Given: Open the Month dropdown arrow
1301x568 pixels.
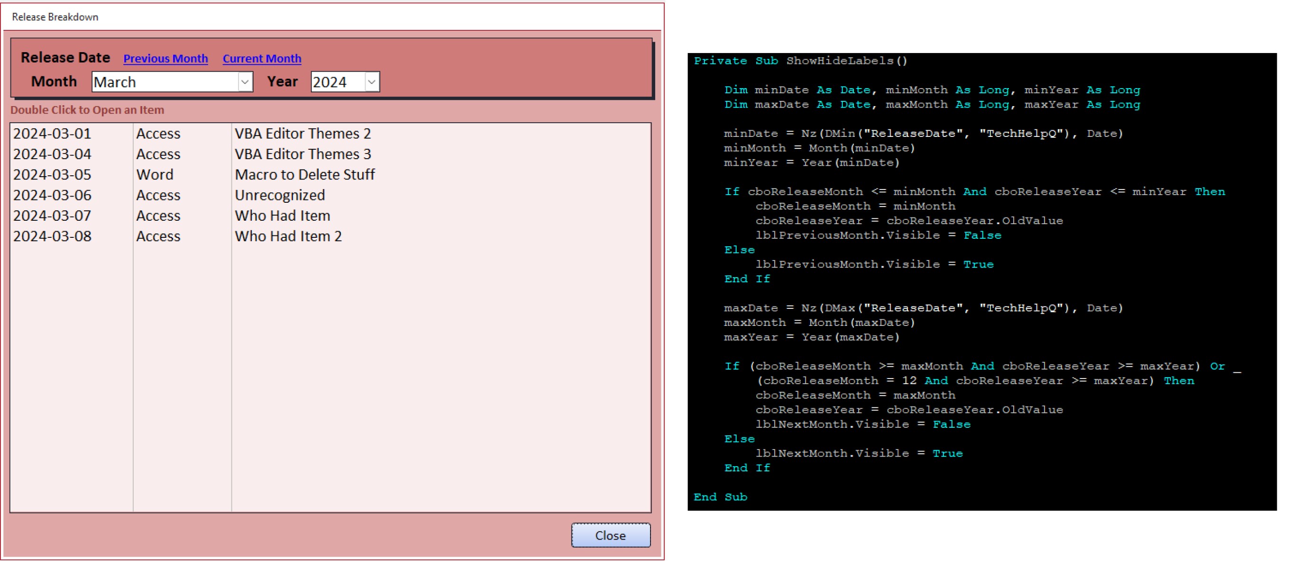Looking at the screenshot, I should coord(245,82).
